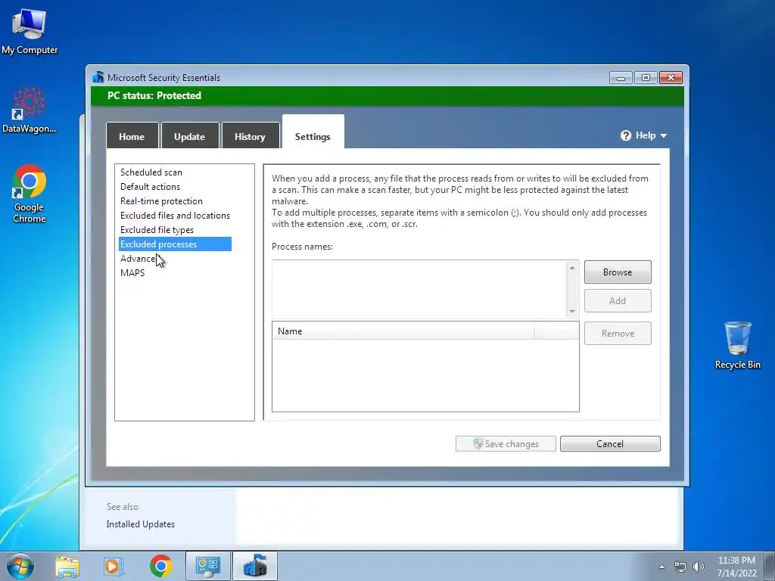This screenshot has width=775, height=581.
Task: Open the taskbar clock and date
Action: pyautogui.click(x=736, y=567)
